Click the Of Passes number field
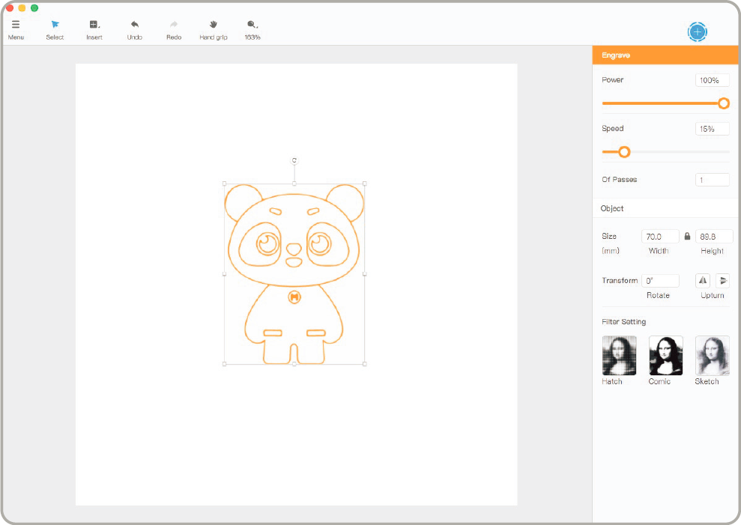 click(712, 180)
